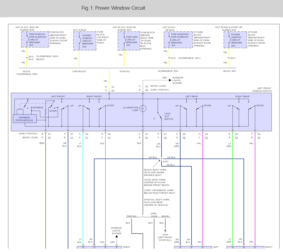Click the 'HOT IN RUN' label
Screen dimensions: 283x252
(80, 30)
